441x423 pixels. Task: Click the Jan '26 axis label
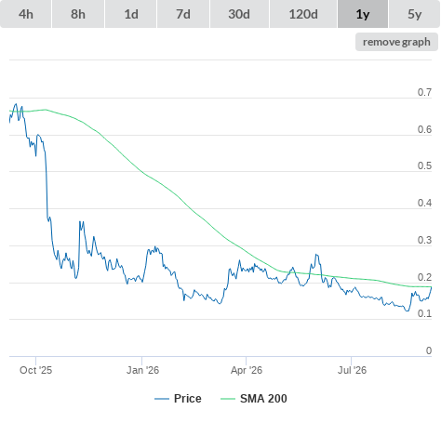142,370
